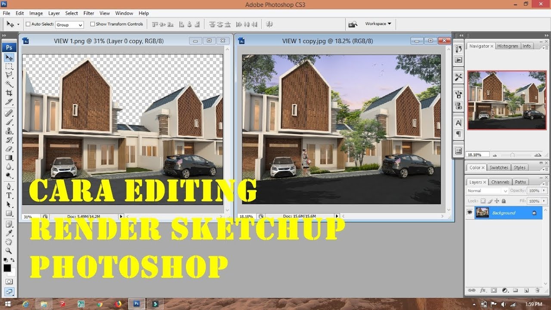Toggle Quick Mask mode button
Screen dimensions: 551x310
(9, 282)
